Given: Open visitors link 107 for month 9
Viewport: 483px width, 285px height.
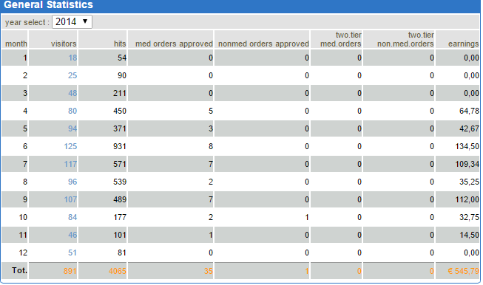Looking at the screenshot, I should 70,199.
